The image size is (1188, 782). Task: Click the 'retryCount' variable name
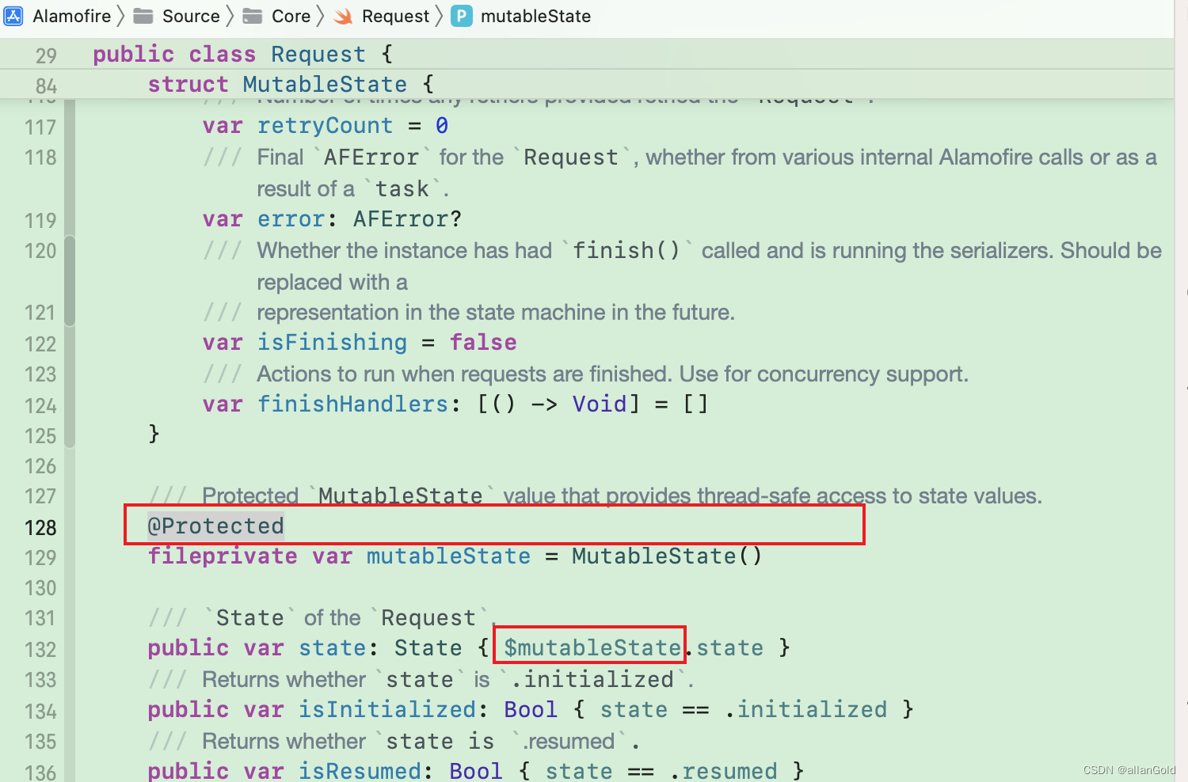325,126
